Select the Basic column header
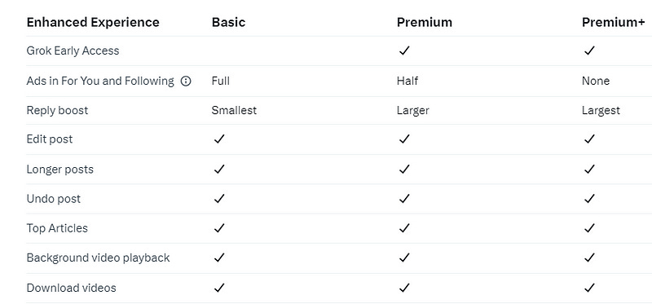 pos(228,22)
